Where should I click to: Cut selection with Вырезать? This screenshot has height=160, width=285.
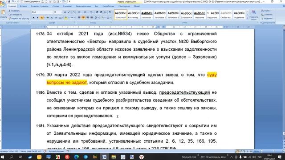(14, 11)
